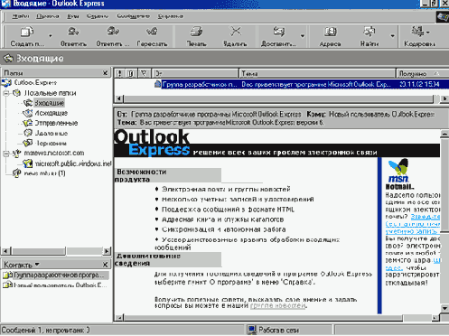449x336 pixels.
Task: Sort messages by the priority exclamation column
Action: [120, 73]
